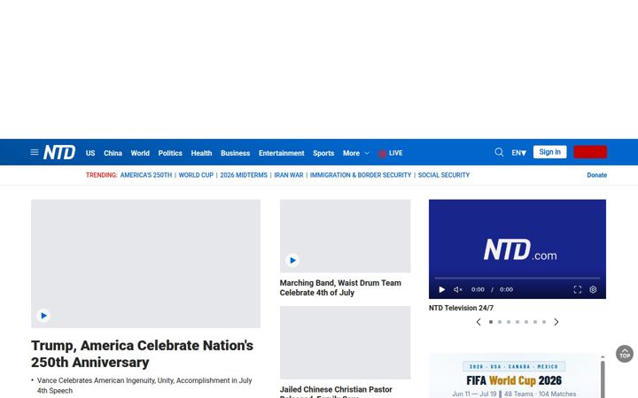Click the Sign in button

click(549, 152)
